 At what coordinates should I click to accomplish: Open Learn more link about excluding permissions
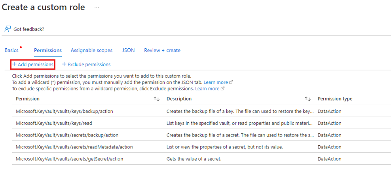[x=207, y=89]
